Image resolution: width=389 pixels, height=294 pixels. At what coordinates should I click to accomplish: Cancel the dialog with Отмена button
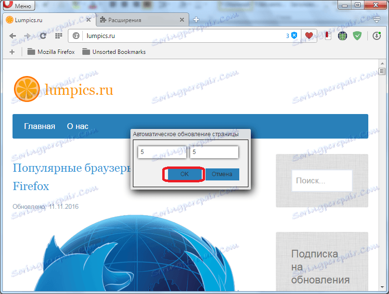[222, 174]
